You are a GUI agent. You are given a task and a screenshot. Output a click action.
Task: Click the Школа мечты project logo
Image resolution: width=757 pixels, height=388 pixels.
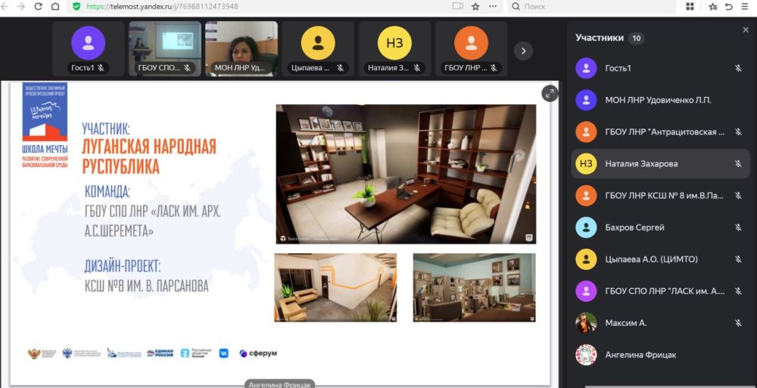[x=45, y=125]
